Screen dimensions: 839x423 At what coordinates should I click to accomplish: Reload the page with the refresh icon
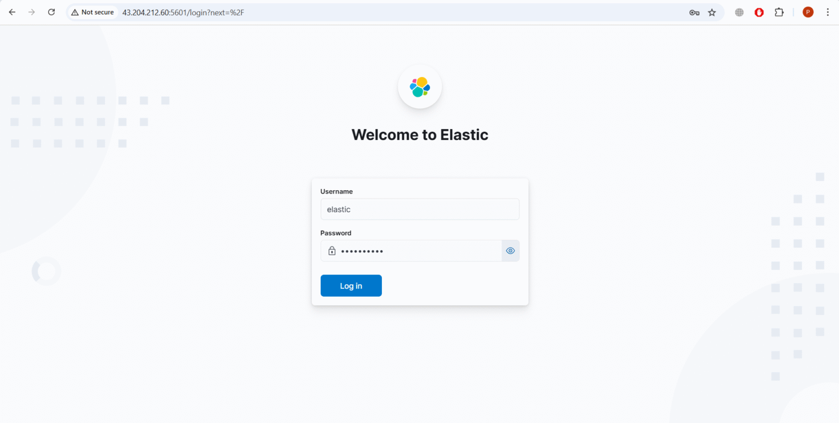[x=51, y=11]
